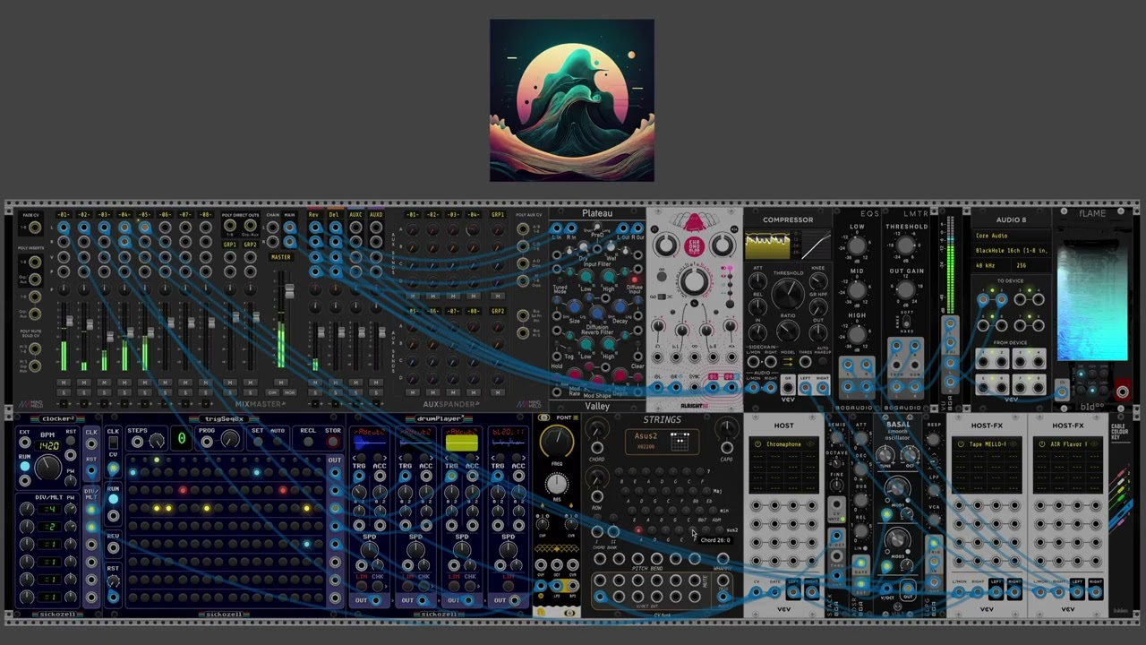This screenshot has width=1146, height=645.
Task: Click the LMTR Out Gain knob
Action: tap(905, 289)
